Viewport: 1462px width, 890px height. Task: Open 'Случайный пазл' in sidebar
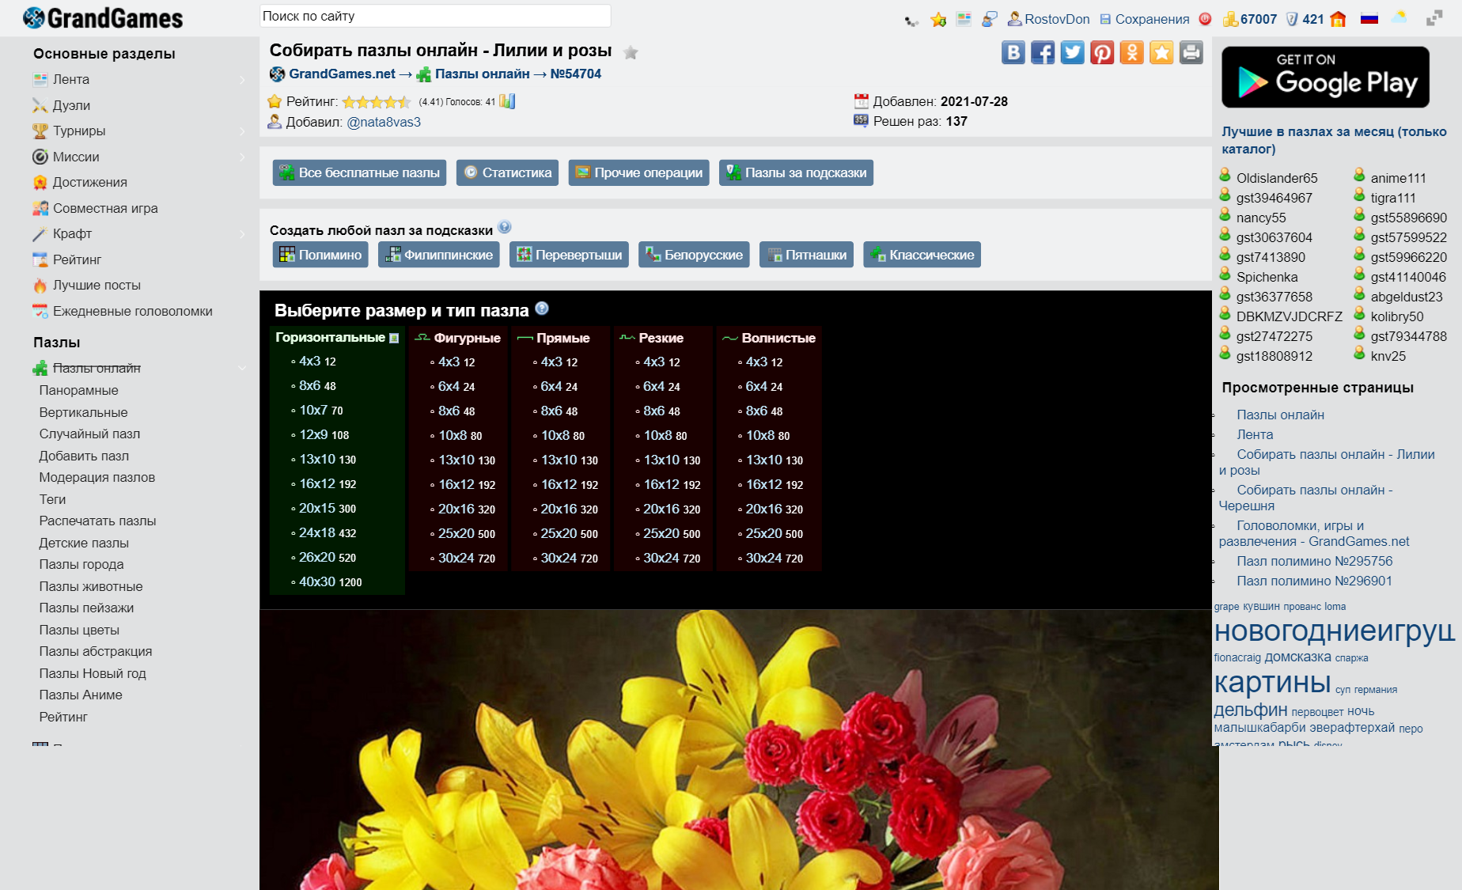click(89, 434)
